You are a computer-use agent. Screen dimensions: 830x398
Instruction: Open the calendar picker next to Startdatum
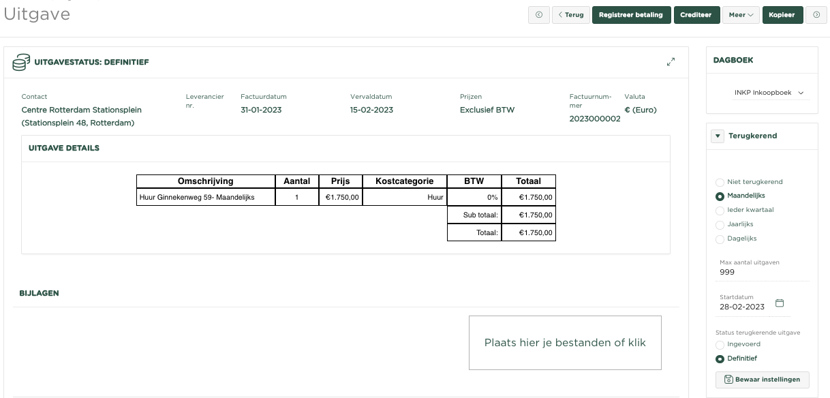pyautogui.click(x=780, y=303)
